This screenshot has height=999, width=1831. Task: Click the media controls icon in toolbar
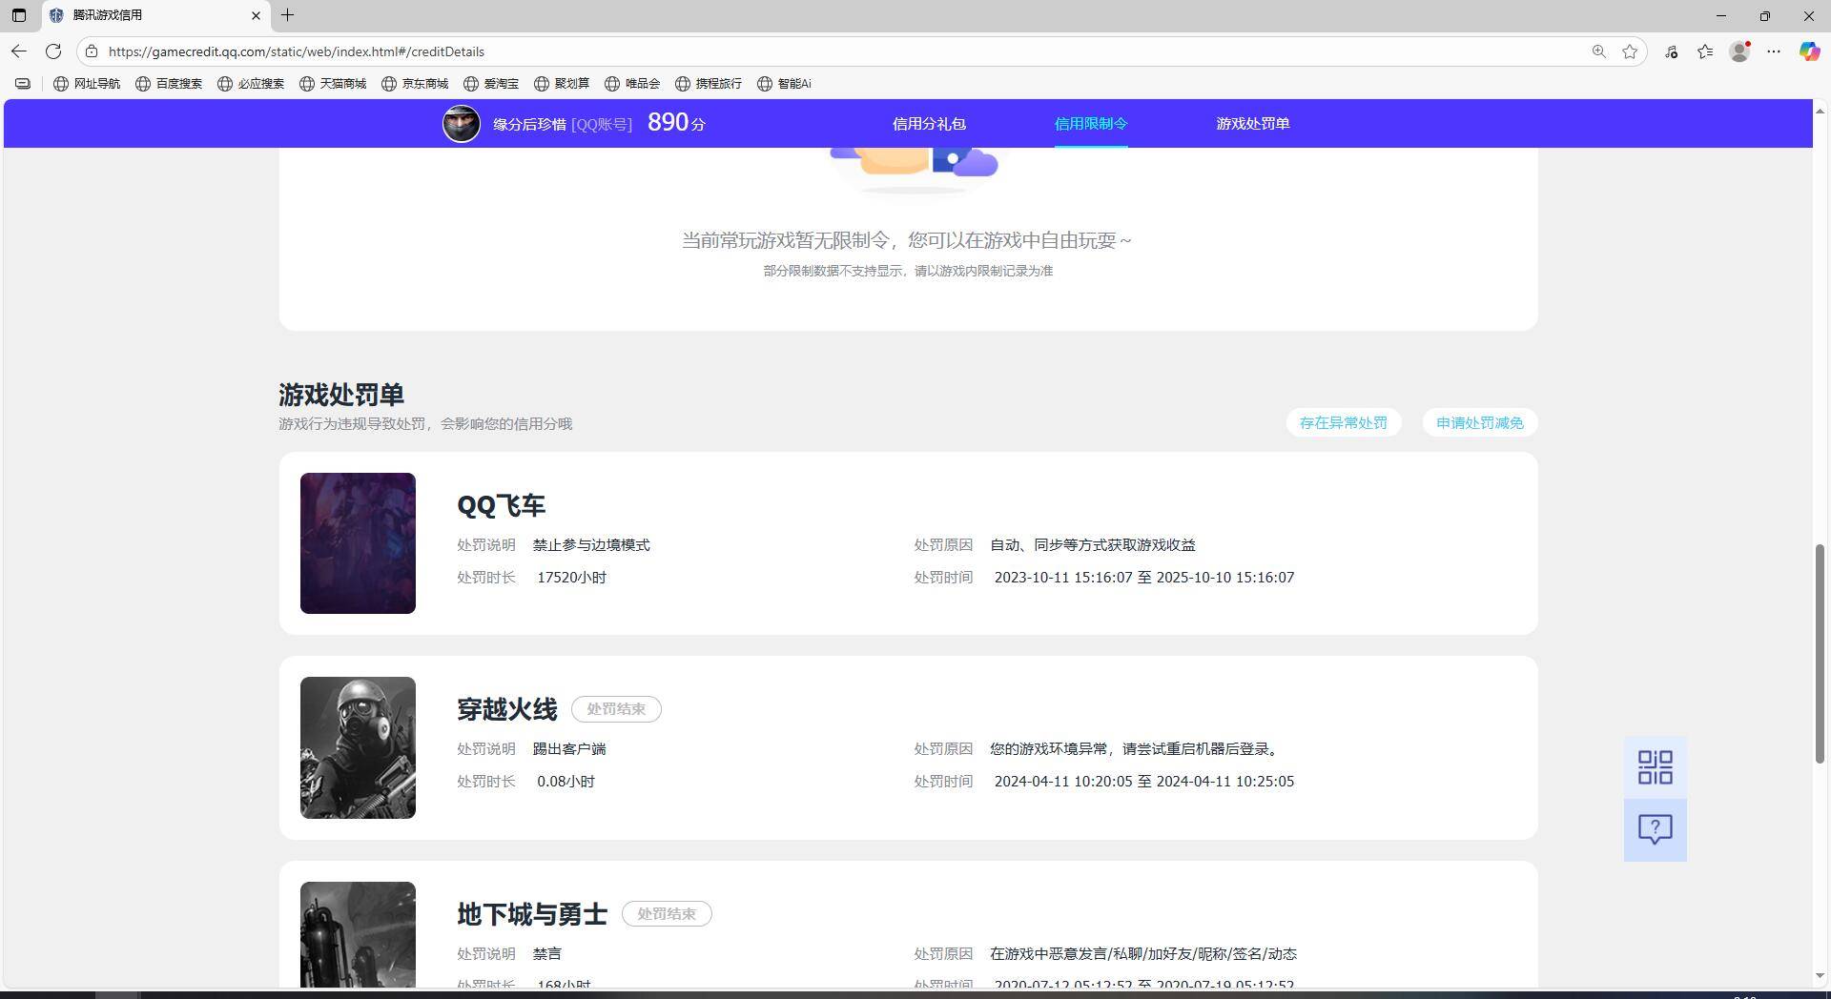(1671, 51)
